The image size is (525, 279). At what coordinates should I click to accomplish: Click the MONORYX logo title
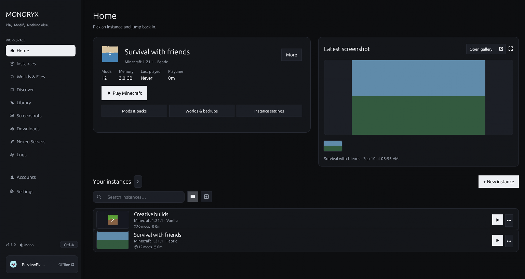click(x=22, y=14)
